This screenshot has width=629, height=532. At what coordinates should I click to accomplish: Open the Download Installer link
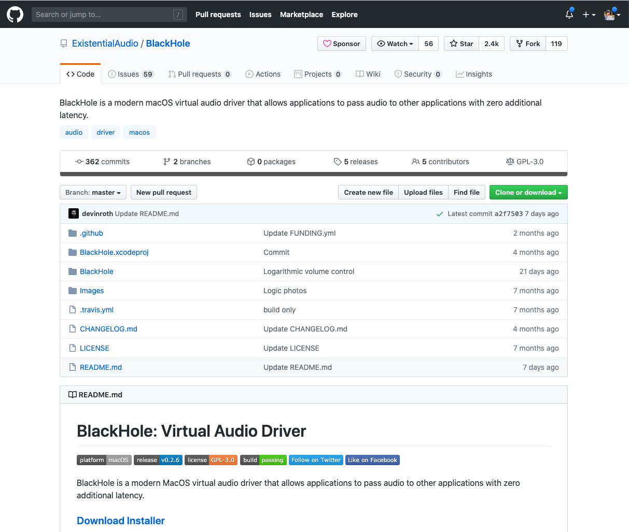click(x=121, y=521)
